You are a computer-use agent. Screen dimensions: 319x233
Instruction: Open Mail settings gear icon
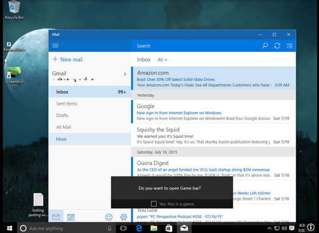tap(123, 217)
